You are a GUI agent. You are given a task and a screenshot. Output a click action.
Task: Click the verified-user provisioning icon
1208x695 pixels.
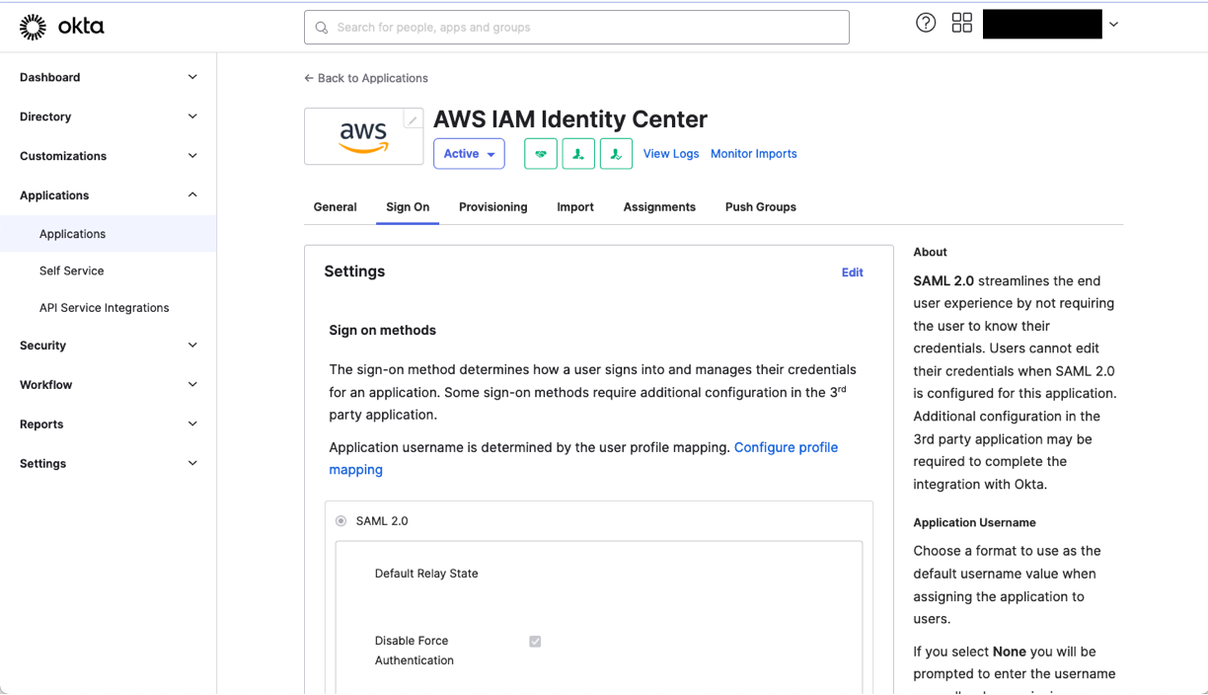click(616, 154)
